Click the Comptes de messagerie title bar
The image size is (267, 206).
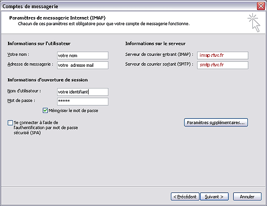pyautogui.click(x=128, y=7)
